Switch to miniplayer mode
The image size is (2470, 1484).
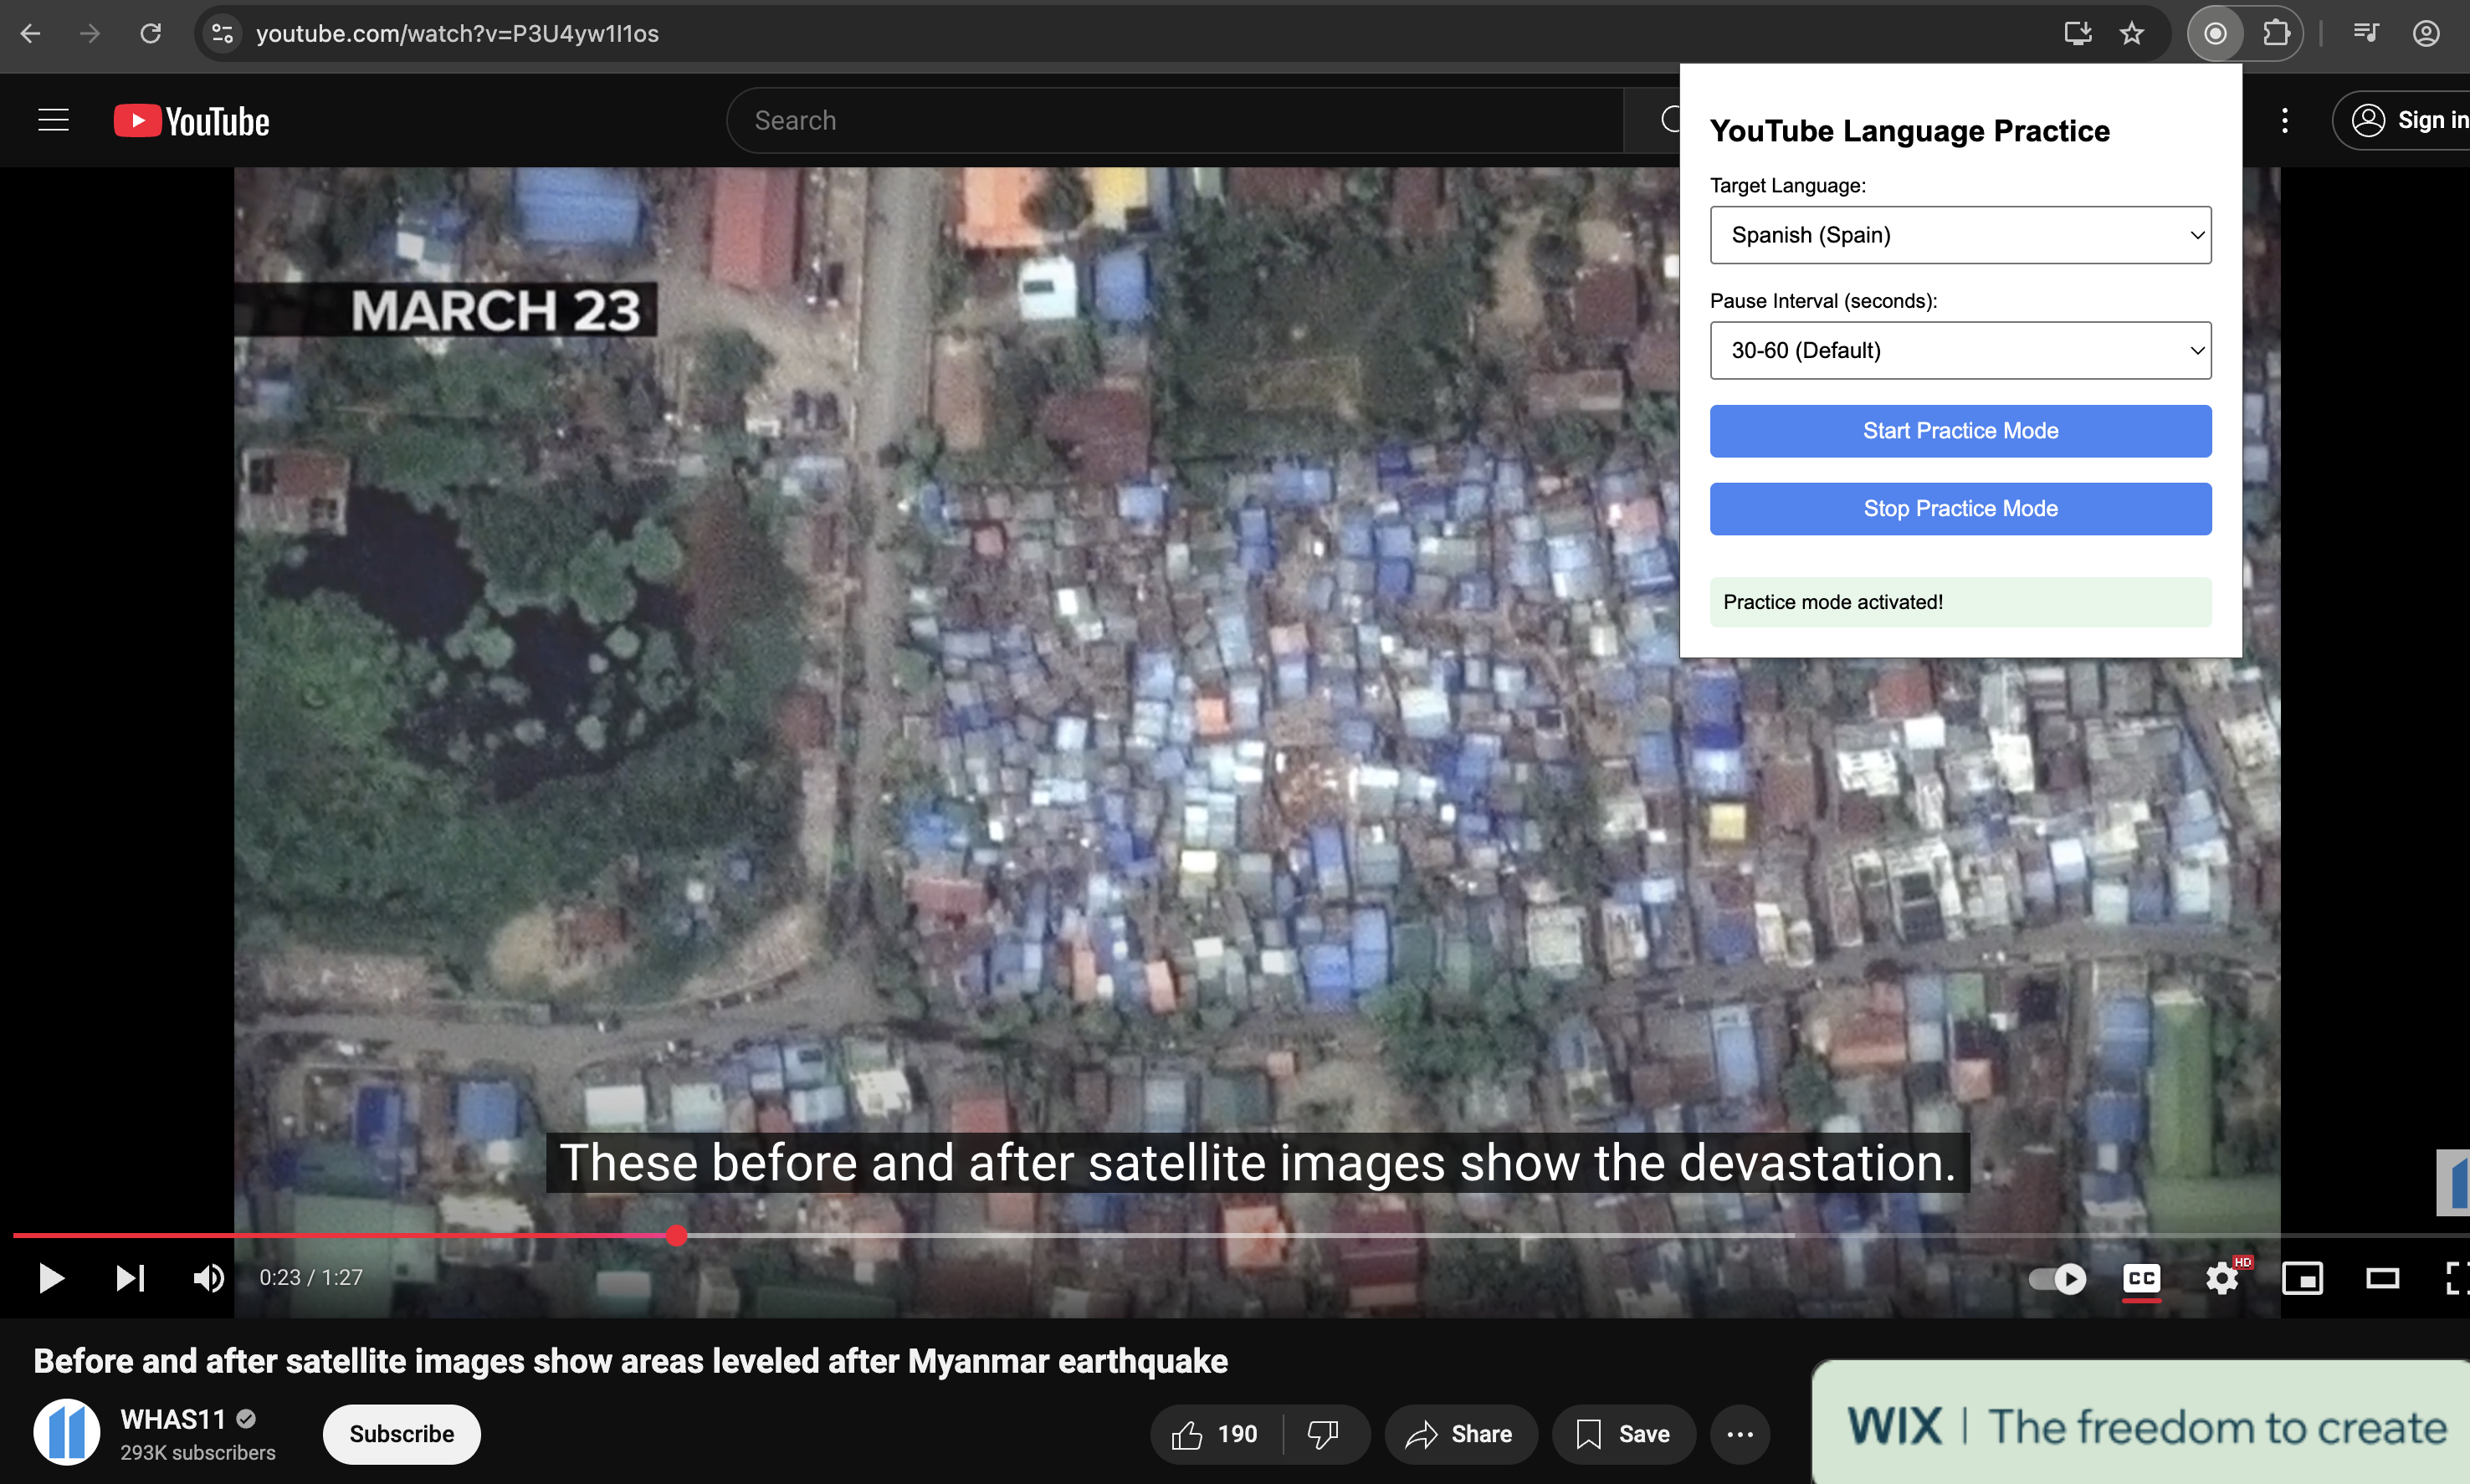(x=2301, y=1278)
